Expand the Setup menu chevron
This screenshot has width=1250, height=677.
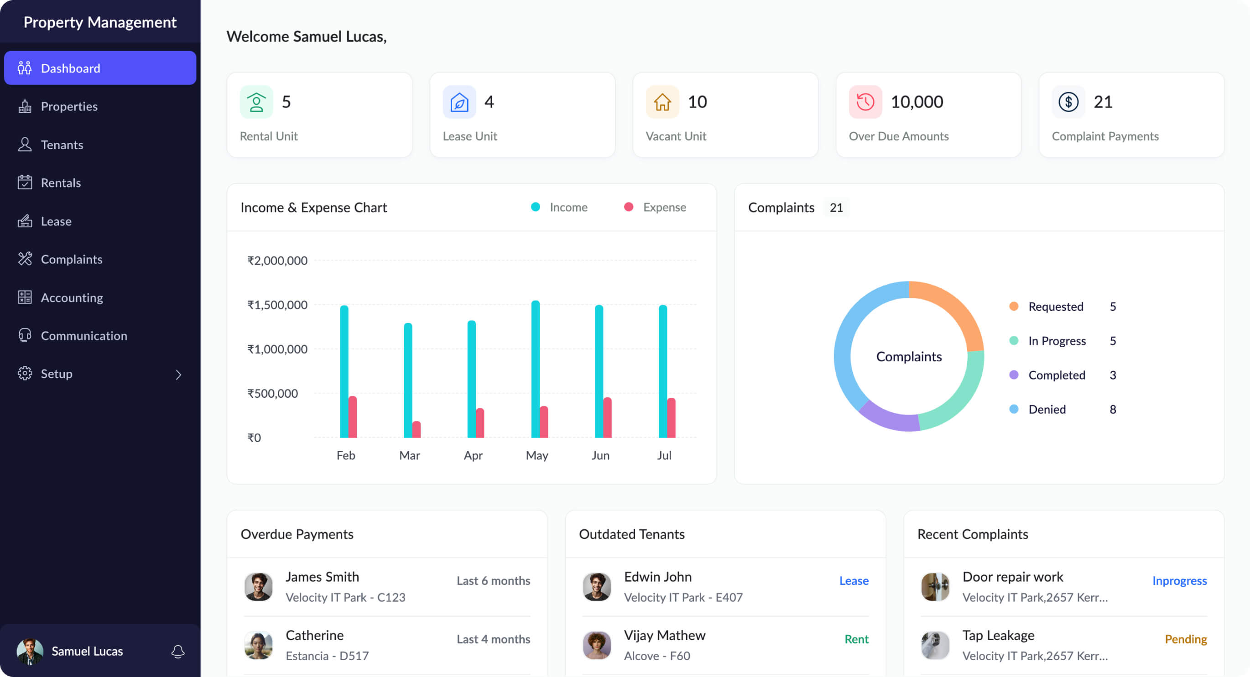178,374
